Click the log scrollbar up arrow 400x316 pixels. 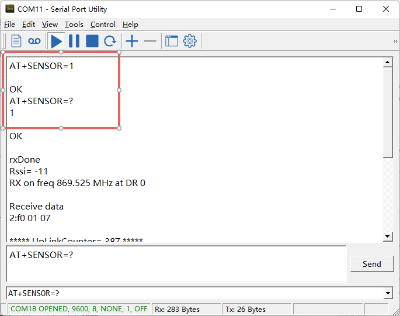click(x=388, y=62)
